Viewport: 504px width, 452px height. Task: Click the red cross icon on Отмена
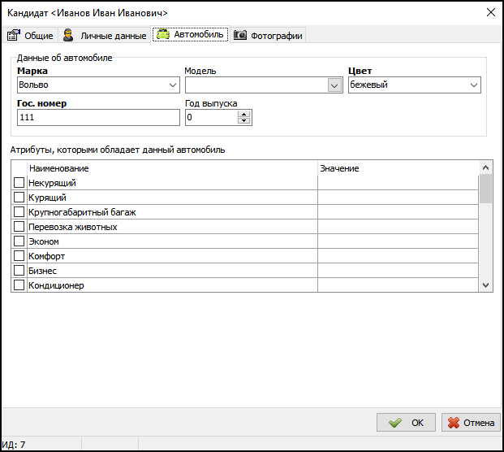point(454,423)
